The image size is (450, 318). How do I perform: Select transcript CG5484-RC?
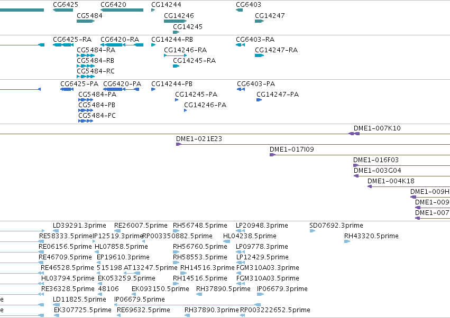pos(96,71)
